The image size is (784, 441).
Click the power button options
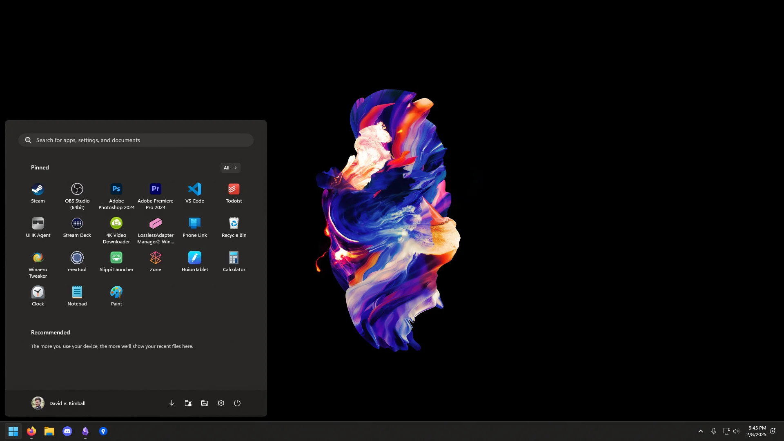click(x=237, y=403)
